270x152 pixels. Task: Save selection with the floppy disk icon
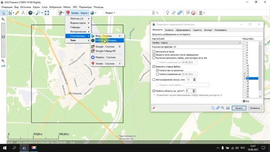click(x=228, y=108)
